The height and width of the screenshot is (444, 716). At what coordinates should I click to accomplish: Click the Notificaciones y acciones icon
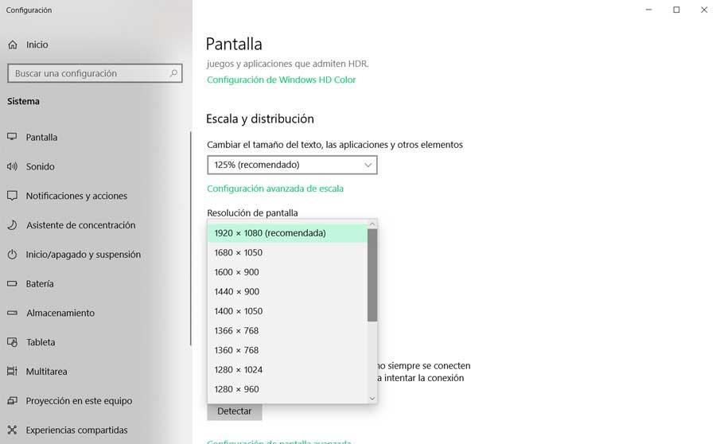tap(12, 196)
